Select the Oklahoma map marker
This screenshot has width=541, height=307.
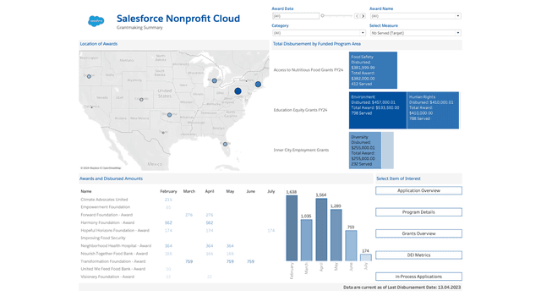[x=169, y=115]
